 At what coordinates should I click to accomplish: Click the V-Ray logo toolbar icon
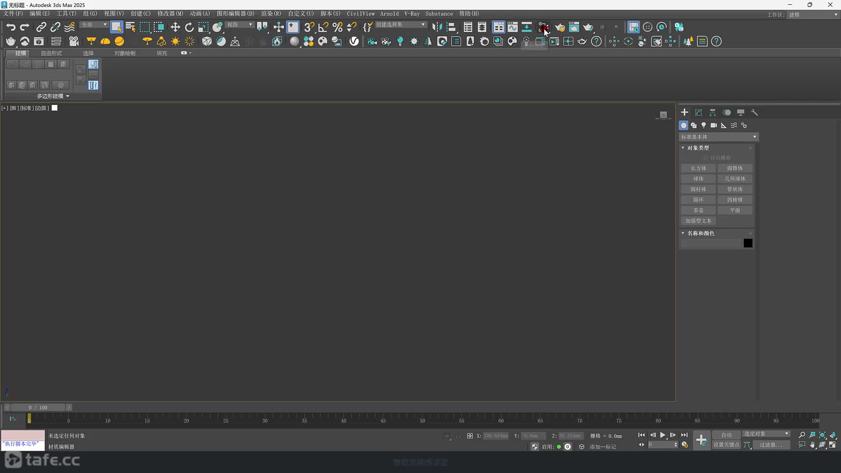coord(354,41)
